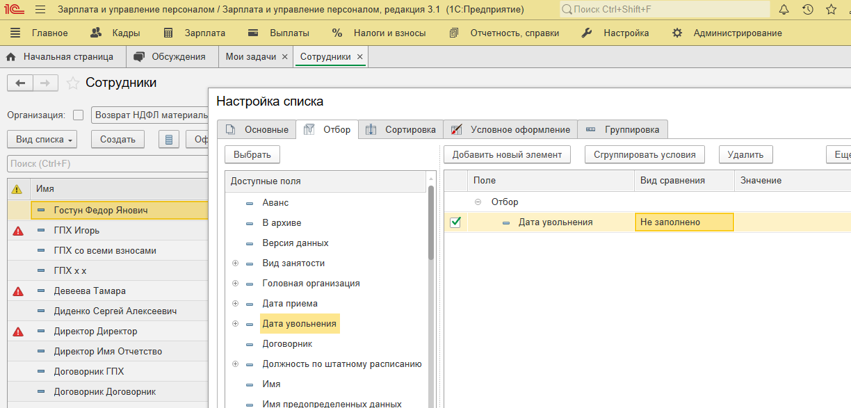Screen dimensions: 851x408
Task: Select the Договорник available field
Action: click(287, 344)
